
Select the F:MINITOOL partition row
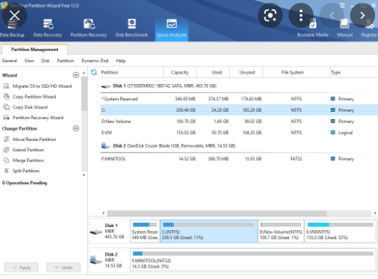[x=239, y=158]
